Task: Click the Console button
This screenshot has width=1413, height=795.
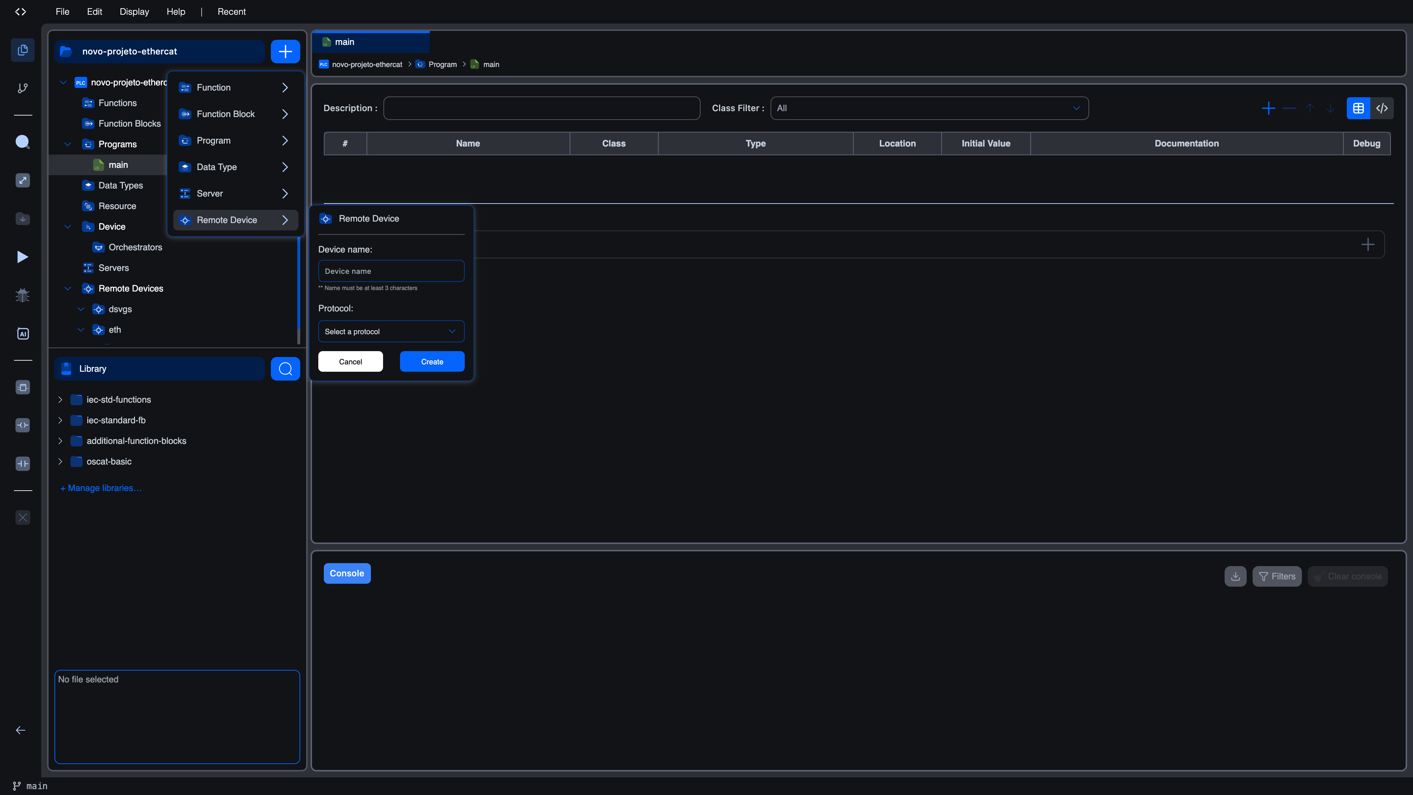Action: tap(347, 573)
